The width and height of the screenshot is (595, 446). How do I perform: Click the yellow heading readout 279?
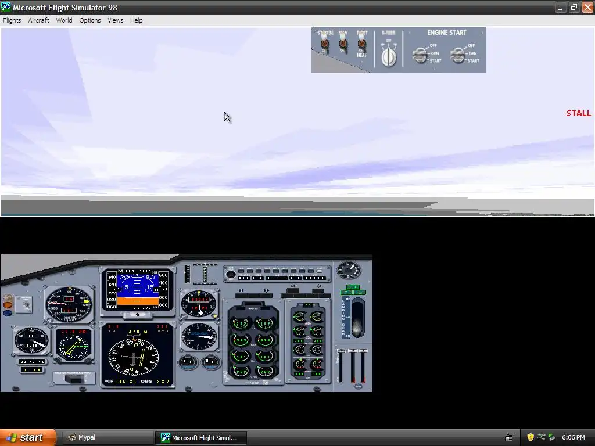point(134,331)
